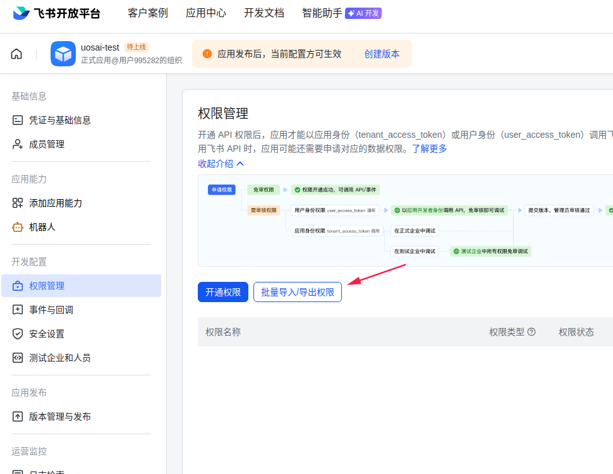Click the 飞书开放平台 logo
The width and height of the screenshot is (613, 474).
click(56, 13)
